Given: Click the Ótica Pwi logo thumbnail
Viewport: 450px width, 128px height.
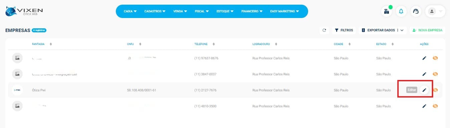Looking at the screenshot, I should [17, 90].
